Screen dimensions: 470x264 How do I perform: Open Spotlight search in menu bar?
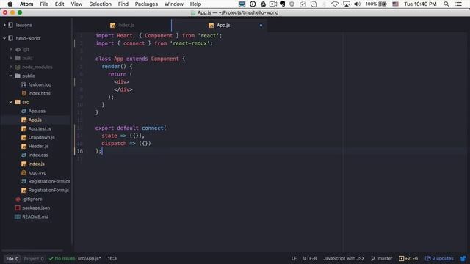coord(446,4)
